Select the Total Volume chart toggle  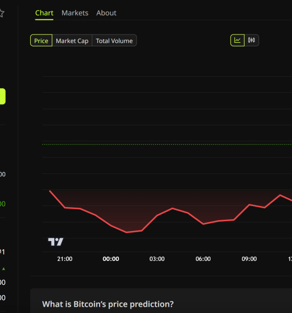coord(114,41)
